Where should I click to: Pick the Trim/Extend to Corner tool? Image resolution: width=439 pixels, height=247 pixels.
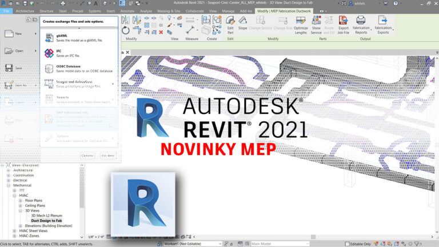[x=137, y=30]
